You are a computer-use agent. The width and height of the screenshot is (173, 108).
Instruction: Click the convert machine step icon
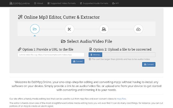pyautogui.click(x=104, y=29)
